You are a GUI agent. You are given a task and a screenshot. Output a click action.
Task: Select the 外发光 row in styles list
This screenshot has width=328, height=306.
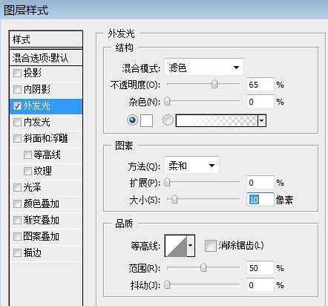[46, 106]
